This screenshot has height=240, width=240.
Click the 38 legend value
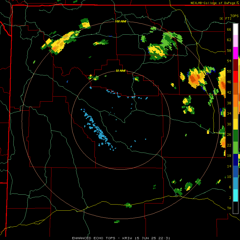tap(229, 103)
